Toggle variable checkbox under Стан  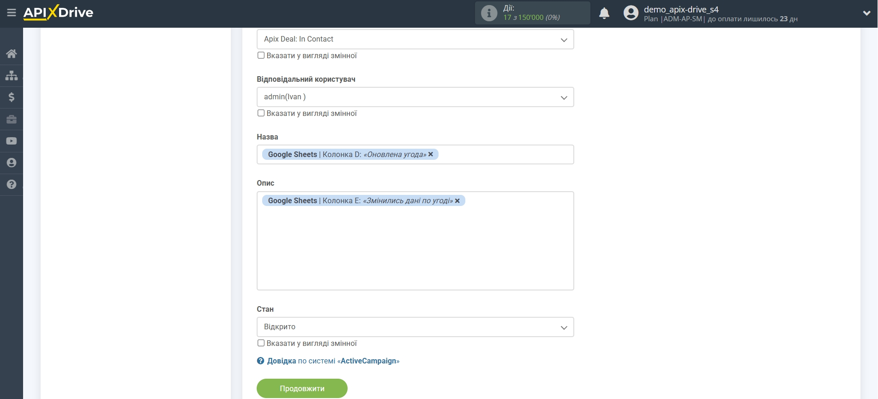pos(261,343)
